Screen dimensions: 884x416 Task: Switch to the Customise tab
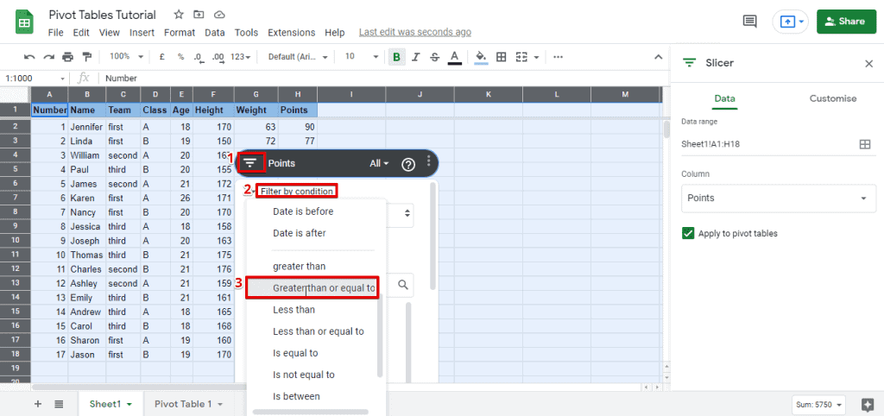pyautogui.click(x=833, y=98)
